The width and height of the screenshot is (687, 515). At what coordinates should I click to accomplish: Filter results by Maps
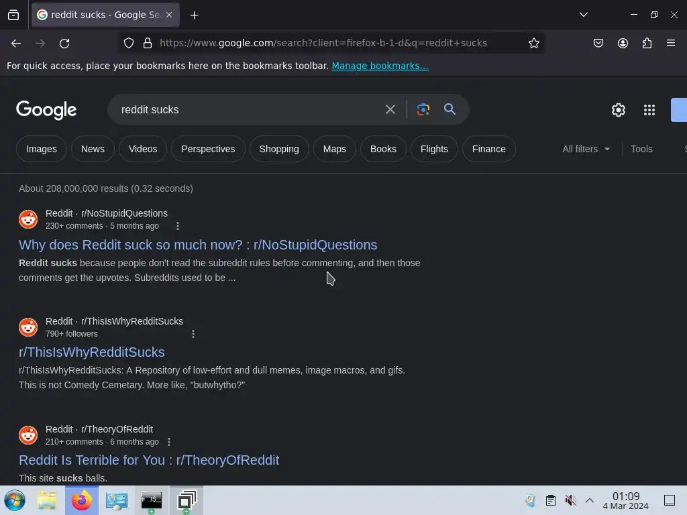pyautogui.click(x=335, y=149)
